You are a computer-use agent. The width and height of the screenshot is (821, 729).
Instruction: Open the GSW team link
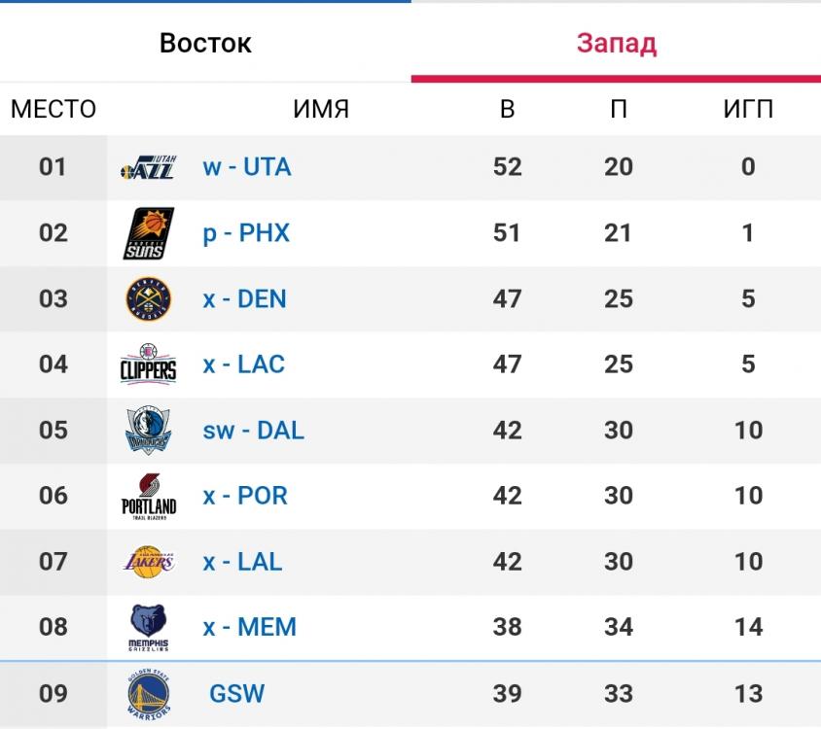point(236,694)
